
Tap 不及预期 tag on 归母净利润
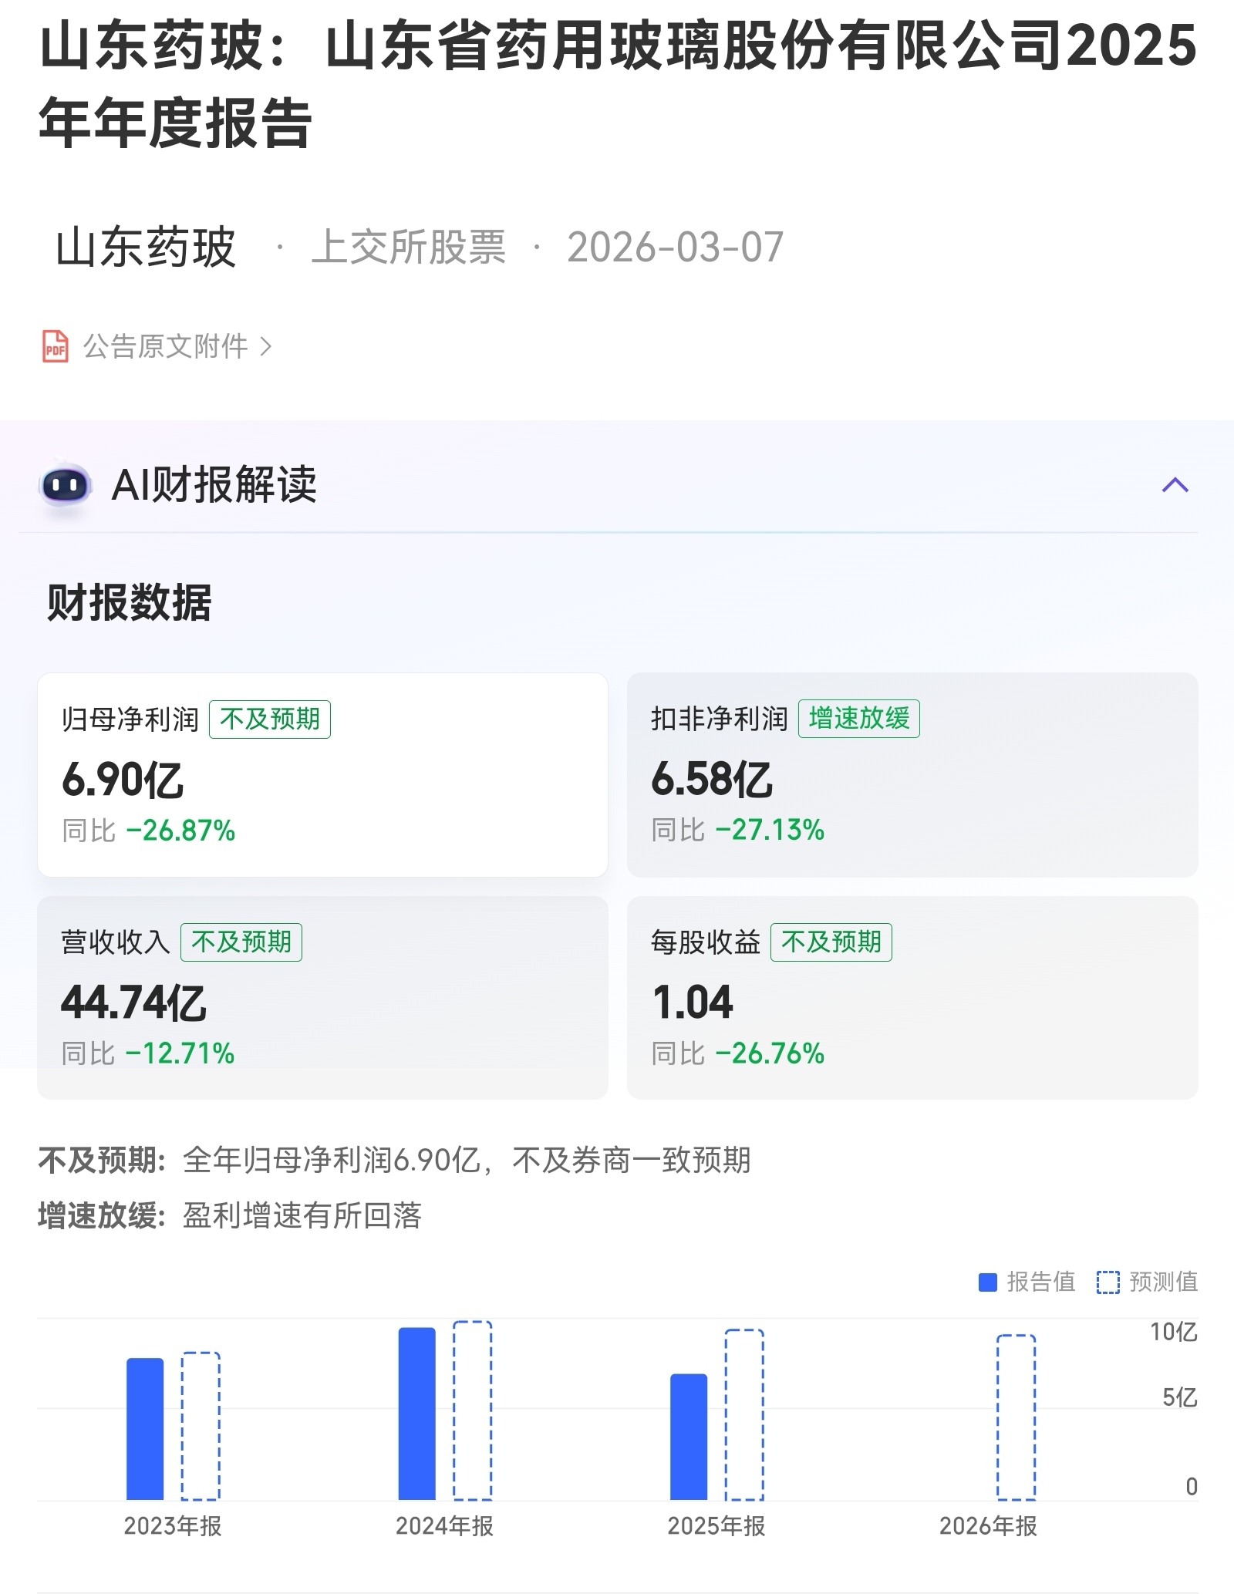tap(270, 719)
